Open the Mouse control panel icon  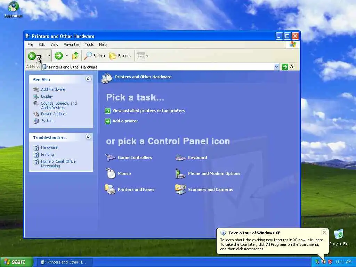[111, 173]
